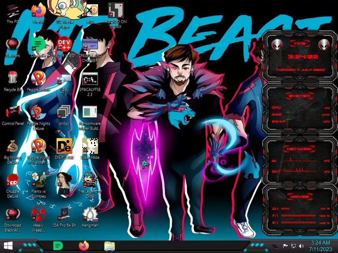Open Firefox from the taskbar
This screenshot has width=338, height=253.
(84, 246)
